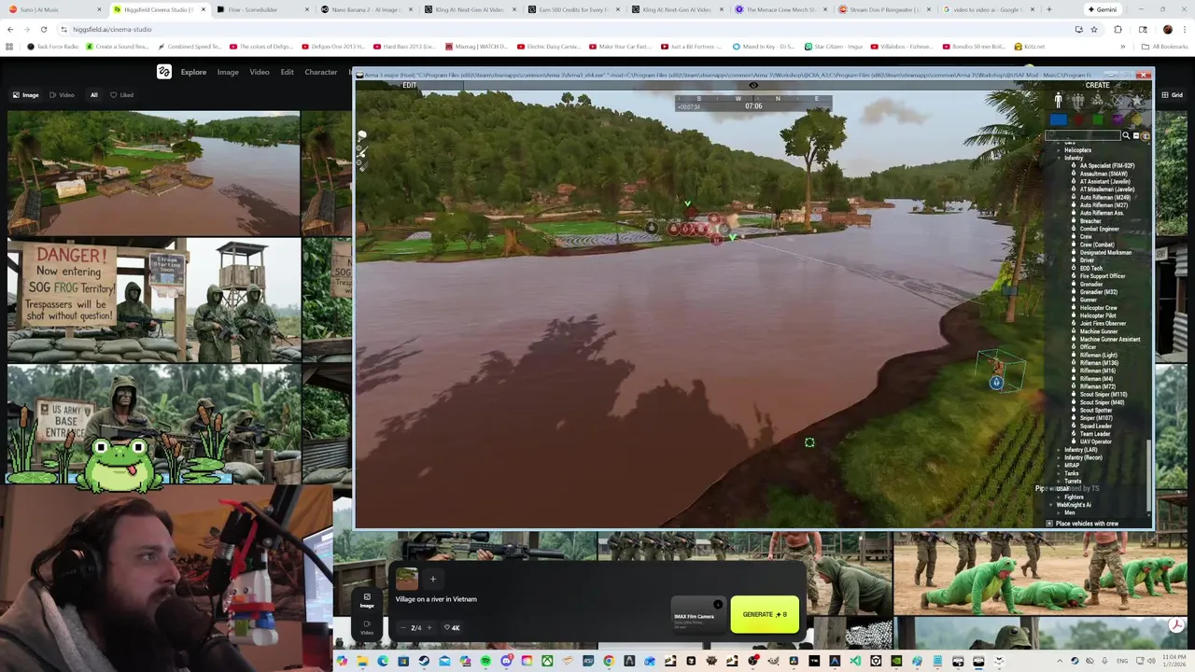Open the Gemini button in Chrome
The image size is (1195, 672).
[x=1102, y=9]
